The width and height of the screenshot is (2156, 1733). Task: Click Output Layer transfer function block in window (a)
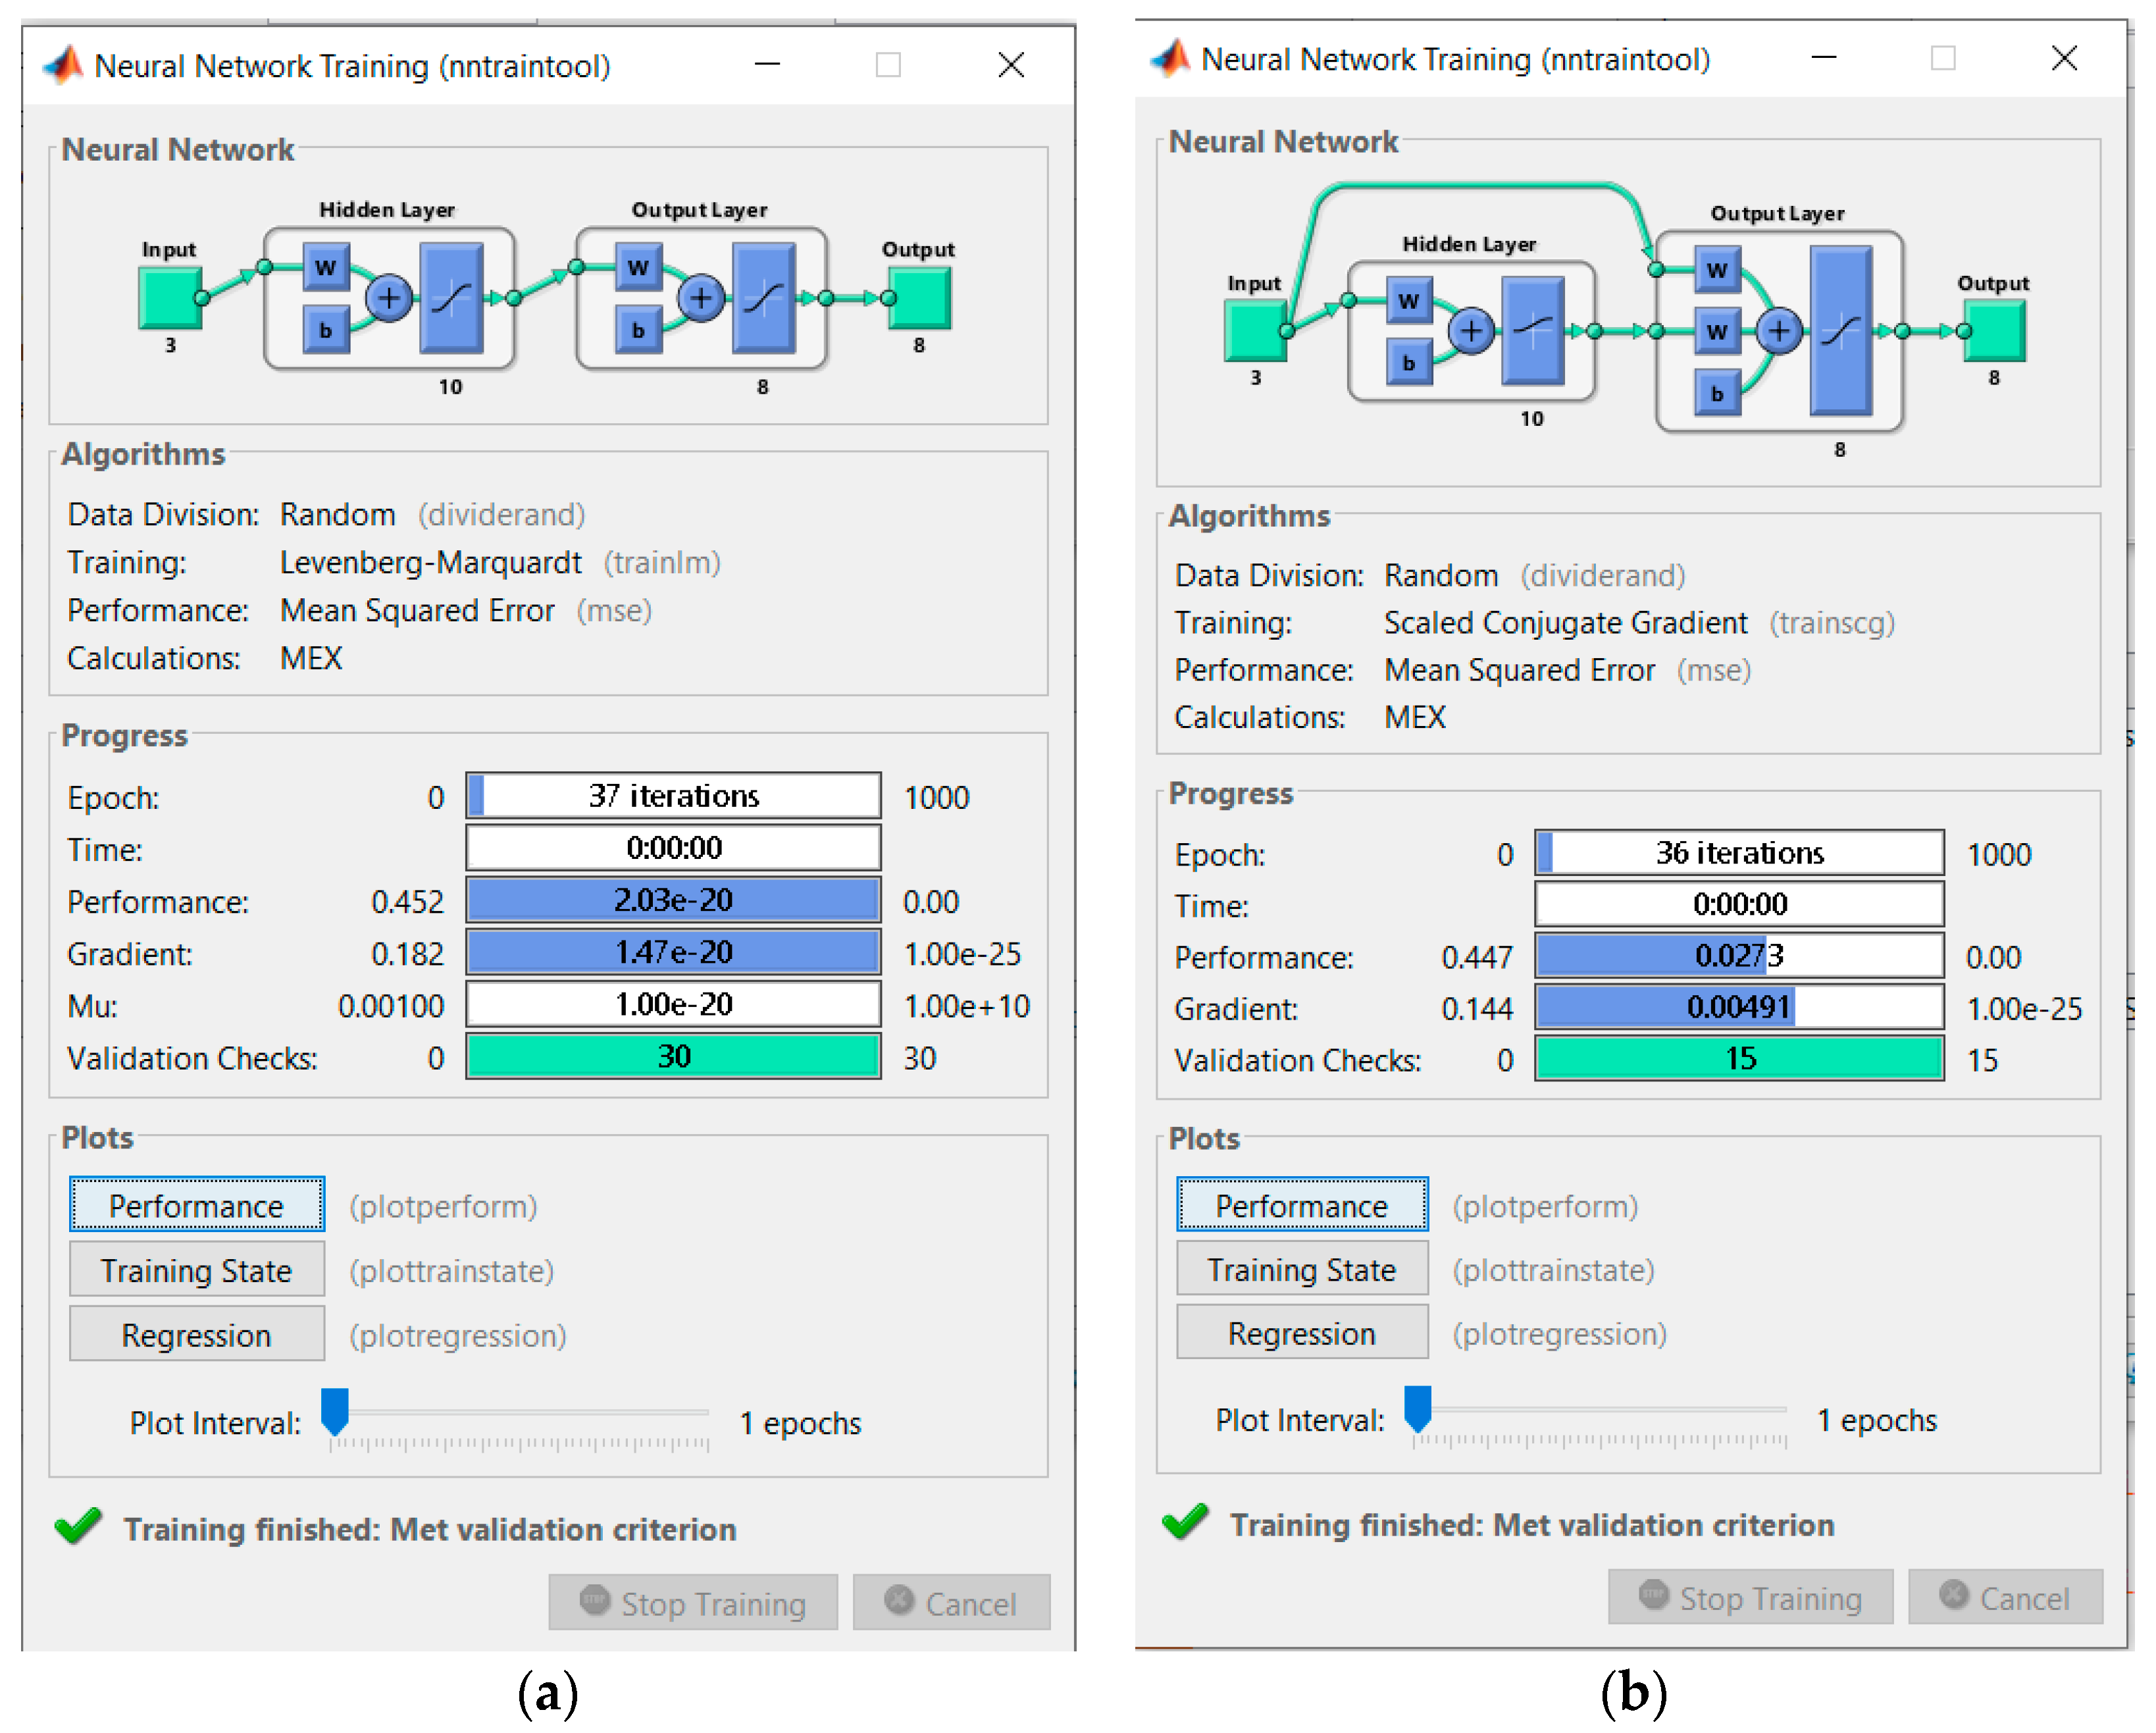click(x=764, y=298)
